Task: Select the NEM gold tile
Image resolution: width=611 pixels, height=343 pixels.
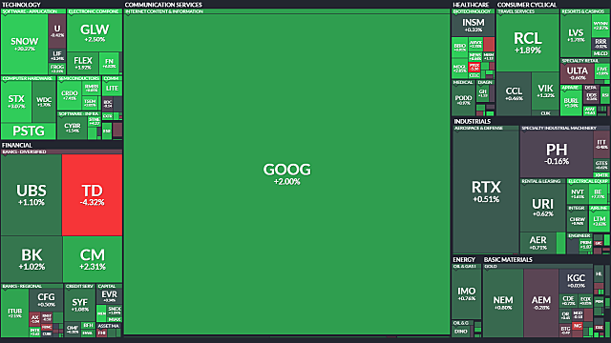Action: (503, 303)
